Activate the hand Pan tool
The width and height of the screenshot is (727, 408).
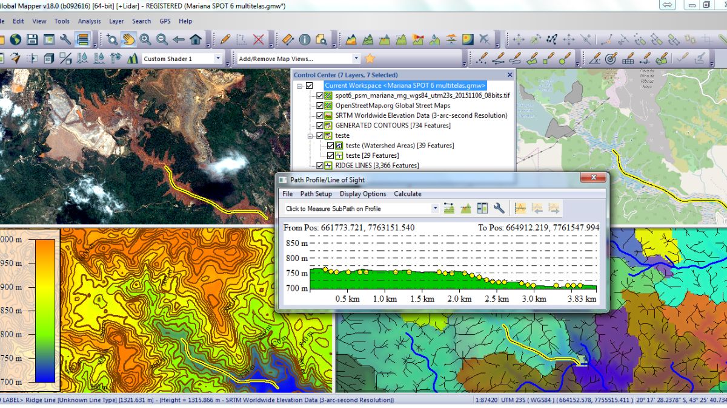point(128,40)
